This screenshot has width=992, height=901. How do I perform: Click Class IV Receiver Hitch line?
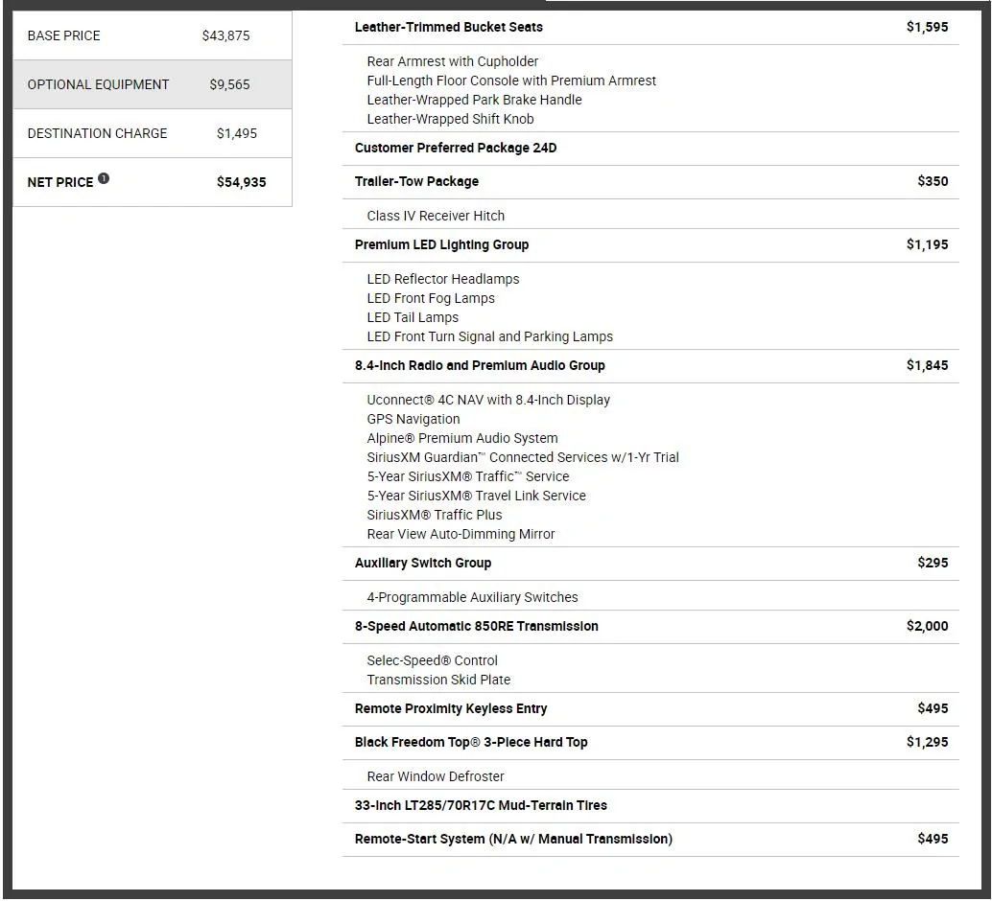(436, 216)
